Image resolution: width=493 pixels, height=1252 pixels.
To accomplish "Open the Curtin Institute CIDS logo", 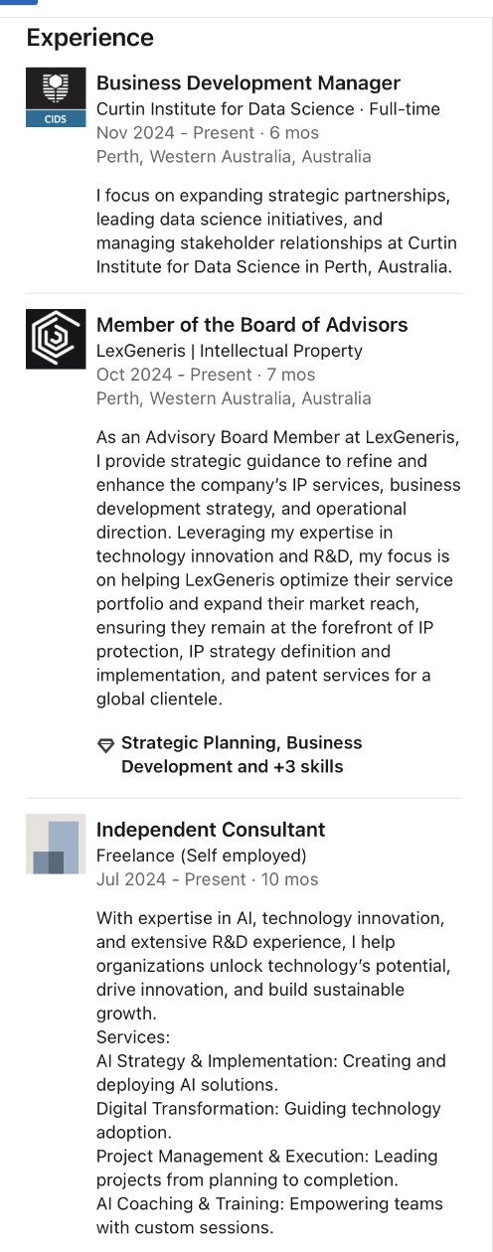I will [x=56, y=97].
